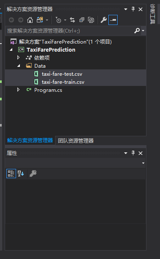Open the 诊断工具 side tab

click(152, 14)
